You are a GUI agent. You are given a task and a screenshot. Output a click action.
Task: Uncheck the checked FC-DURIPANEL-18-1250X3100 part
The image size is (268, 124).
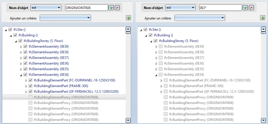(30, 80)
